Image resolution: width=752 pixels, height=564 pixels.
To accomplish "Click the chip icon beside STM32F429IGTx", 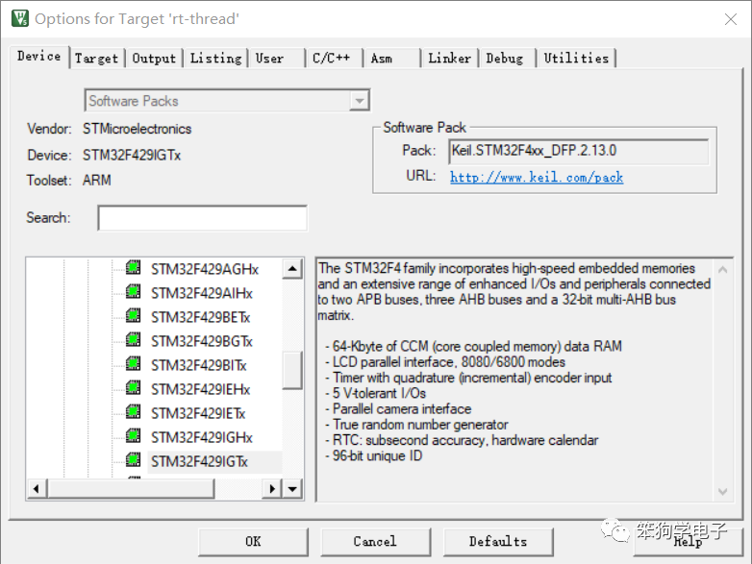I will [134, 459].
